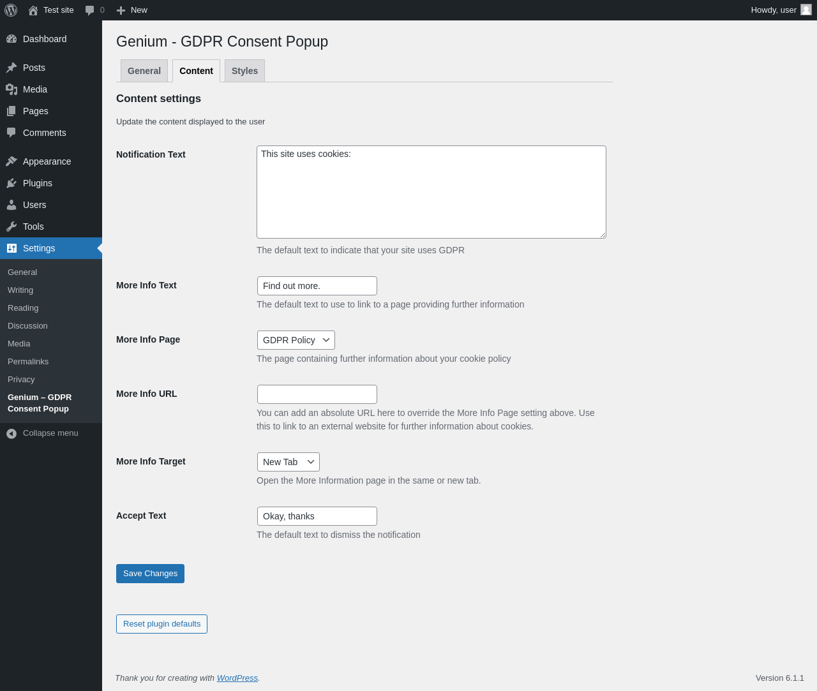Click the Appearance paintbrush icon
The height and width of the screenshot is (691, 817).
pyautogui.click(x=11, y=161)
